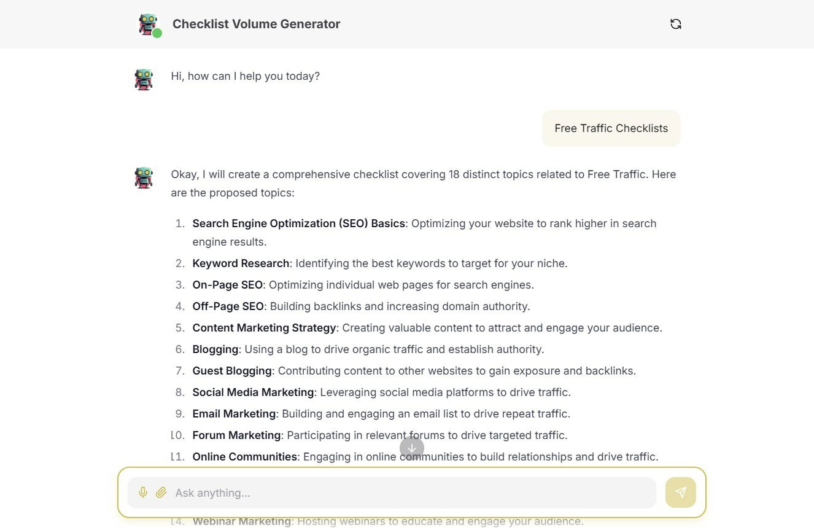Click the greeting 'Hi, how can I help you today?'
The image size is (814, 528).
coord(245,76)
